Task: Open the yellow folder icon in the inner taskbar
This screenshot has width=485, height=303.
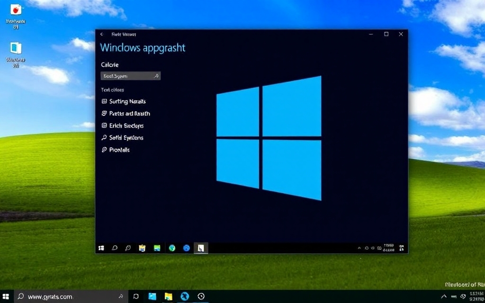Action: (x=142, y=248)
